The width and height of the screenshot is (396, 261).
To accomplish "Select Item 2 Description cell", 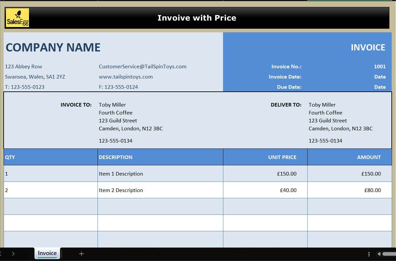I will 160,190.
